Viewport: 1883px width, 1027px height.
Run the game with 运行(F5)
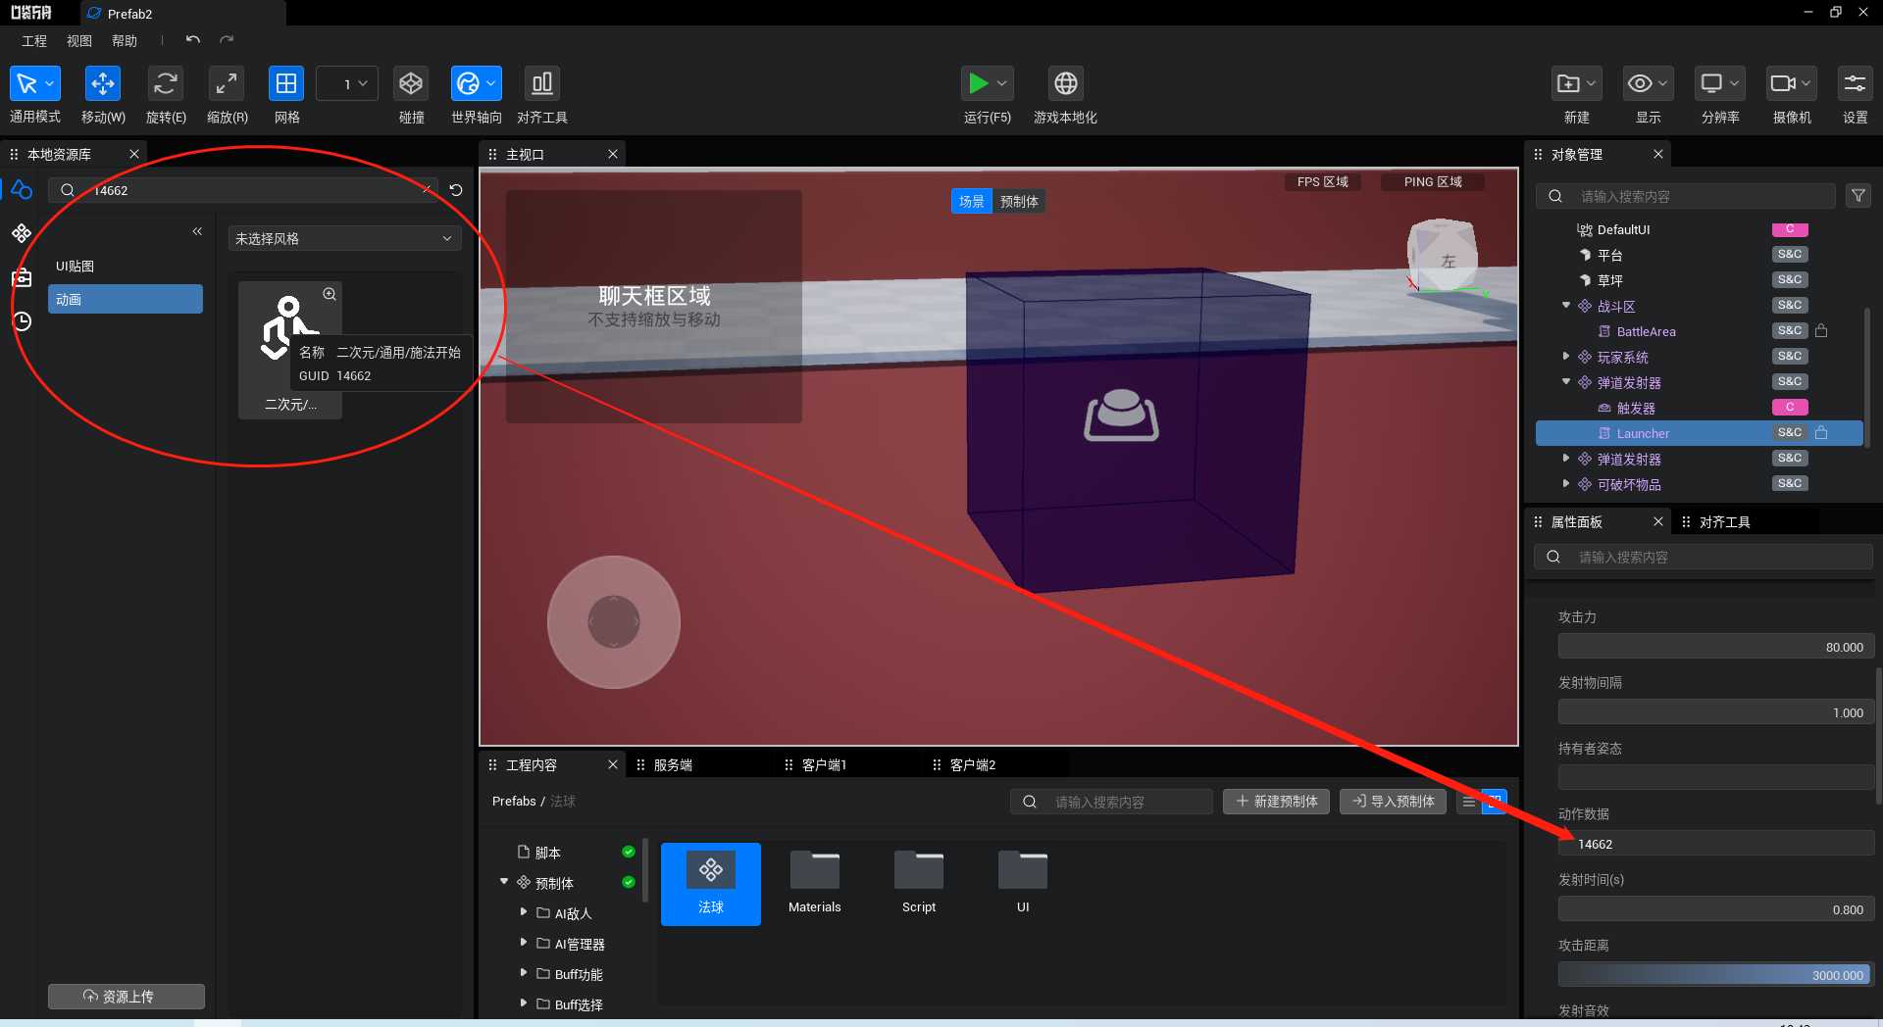click(978, 84)
